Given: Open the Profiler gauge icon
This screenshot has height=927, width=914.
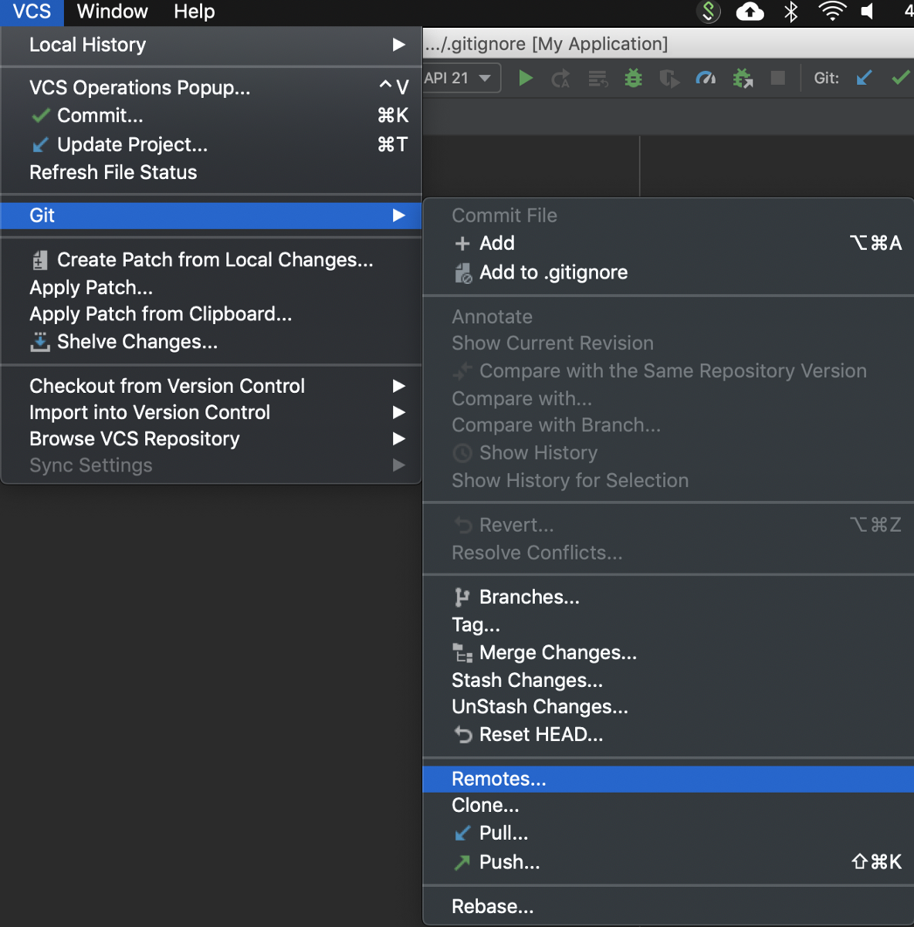Looking at the screenshot, I should click(706, 78).
